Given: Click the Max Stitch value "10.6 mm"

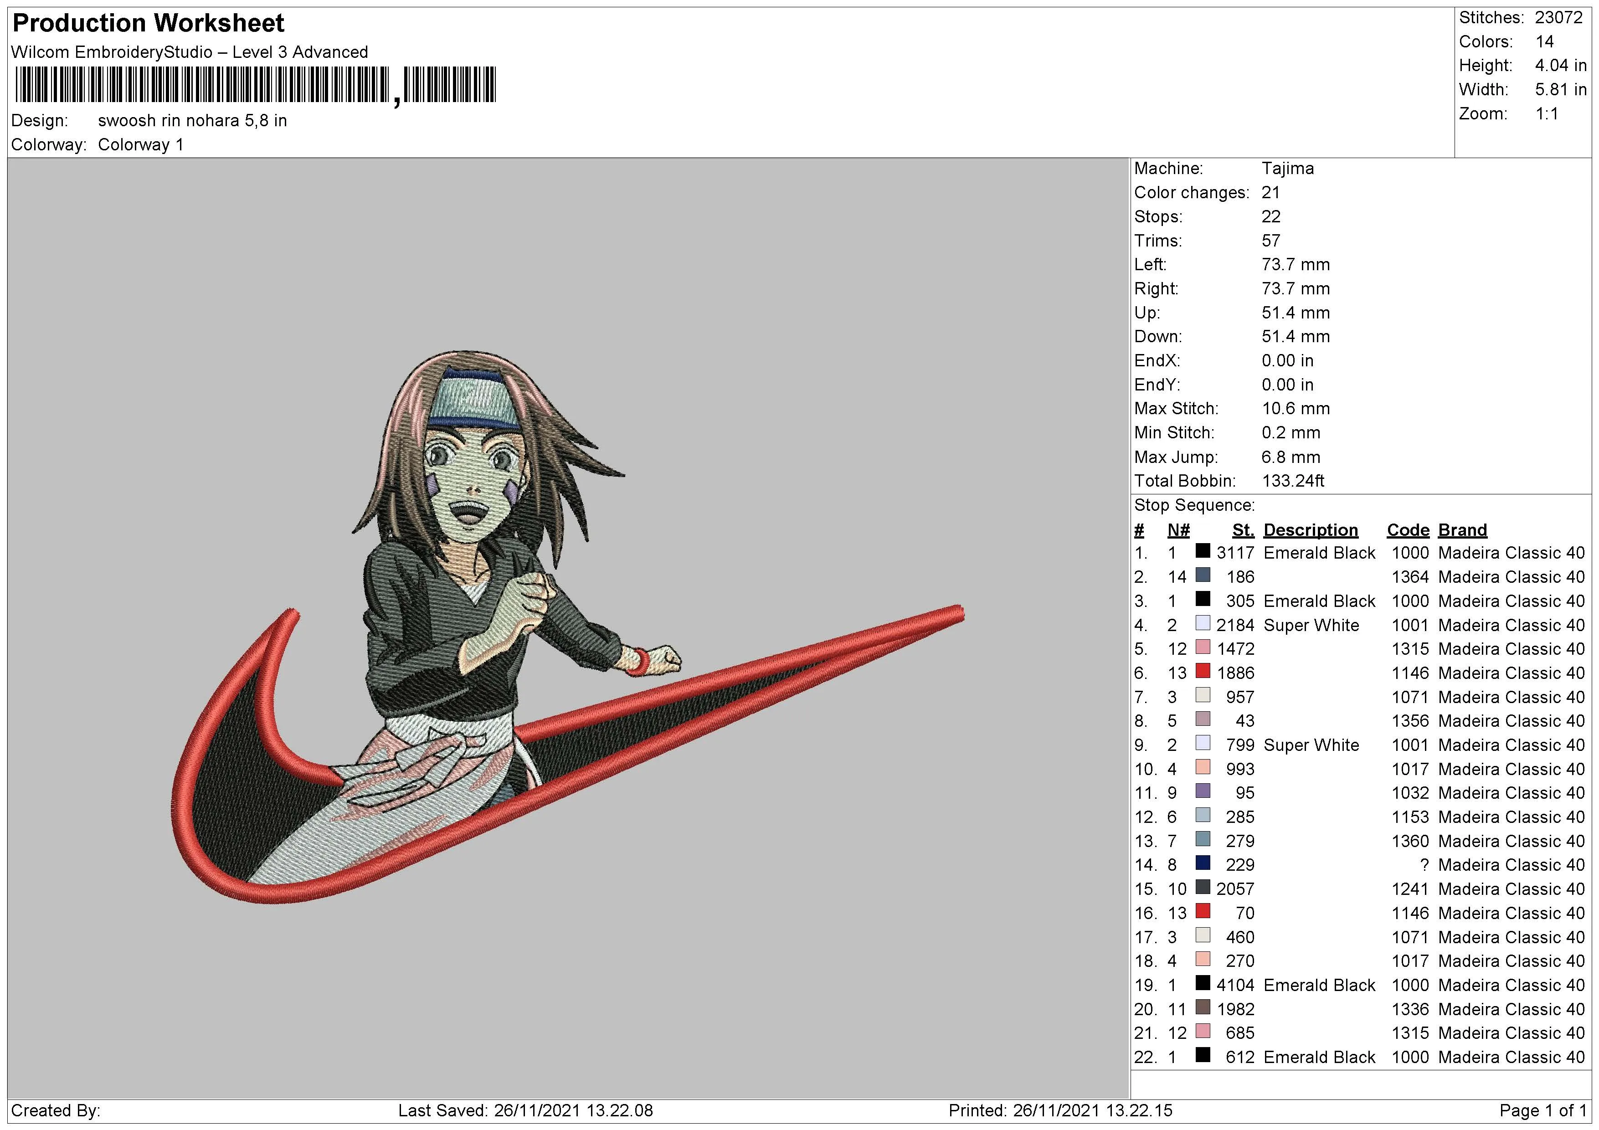Looking at the screenshot, I should point(1296,409).
